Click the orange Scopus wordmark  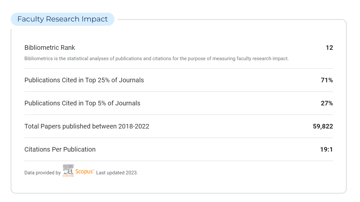pyautogui.click(x=84, y=172)
